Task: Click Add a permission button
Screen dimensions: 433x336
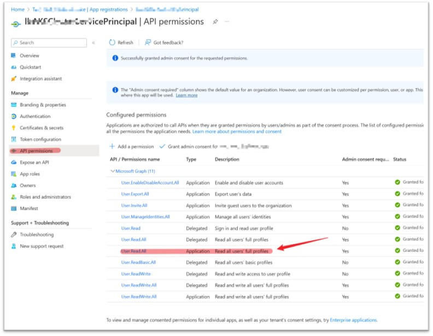Action: coord(132,147)
